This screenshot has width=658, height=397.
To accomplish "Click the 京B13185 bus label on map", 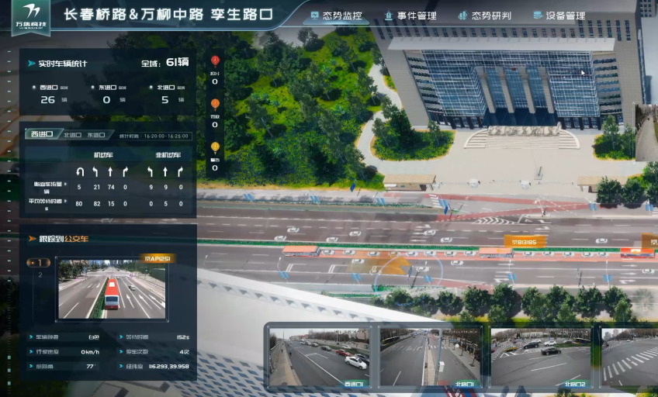I will coord(525,242).
